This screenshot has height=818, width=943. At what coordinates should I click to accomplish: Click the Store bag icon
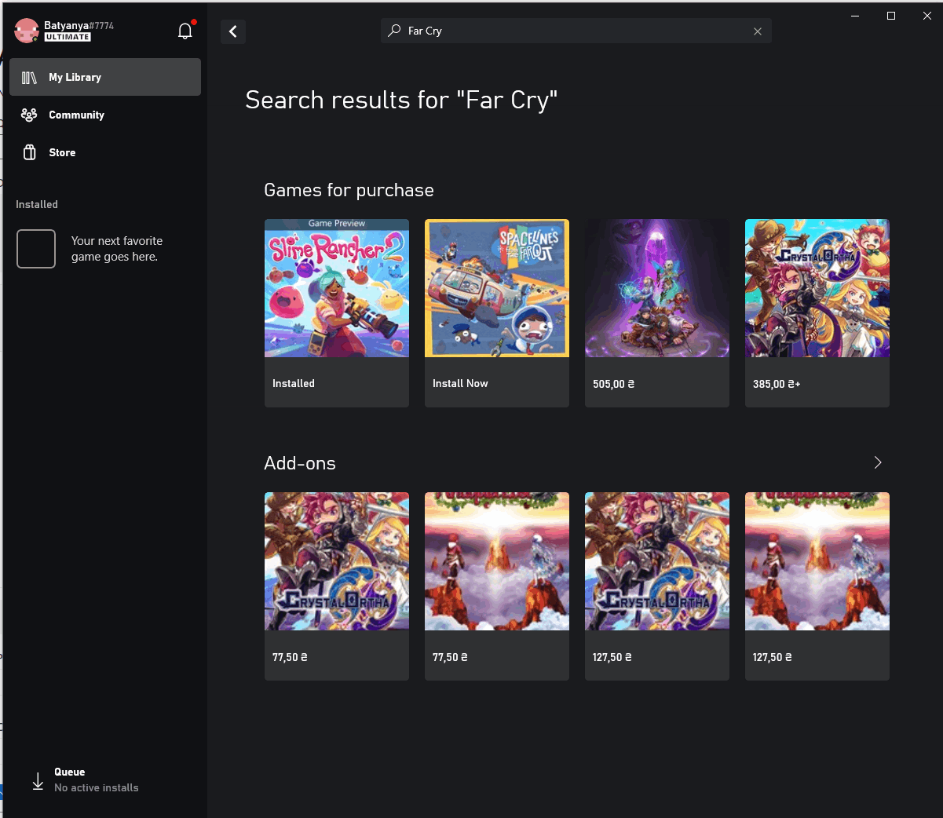pos(30,152)
